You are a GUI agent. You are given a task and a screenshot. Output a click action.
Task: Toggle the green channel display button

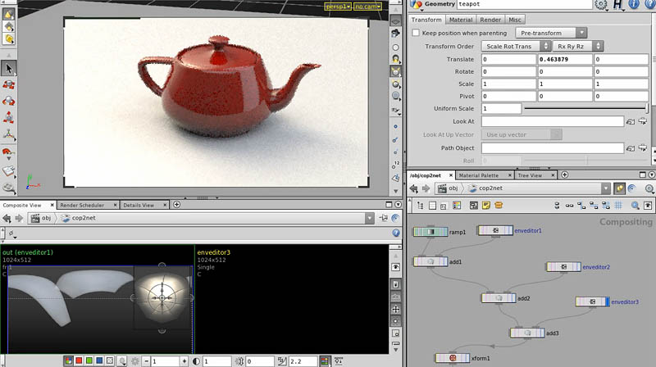89,360
